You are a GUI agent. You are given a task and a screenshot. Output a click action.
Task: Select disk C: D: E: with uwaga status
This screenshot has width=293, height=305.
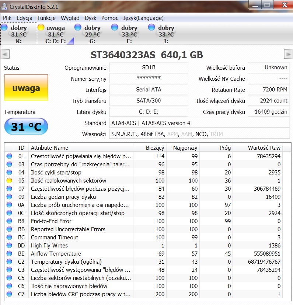tap(56, 34)
